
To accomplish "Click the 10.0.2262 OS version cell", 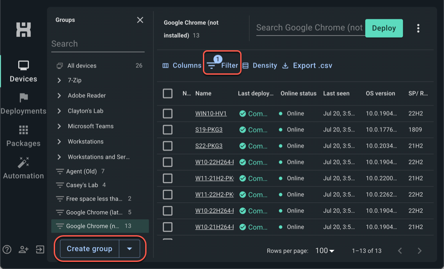I will pyautogui.click(x=381, y=194).
